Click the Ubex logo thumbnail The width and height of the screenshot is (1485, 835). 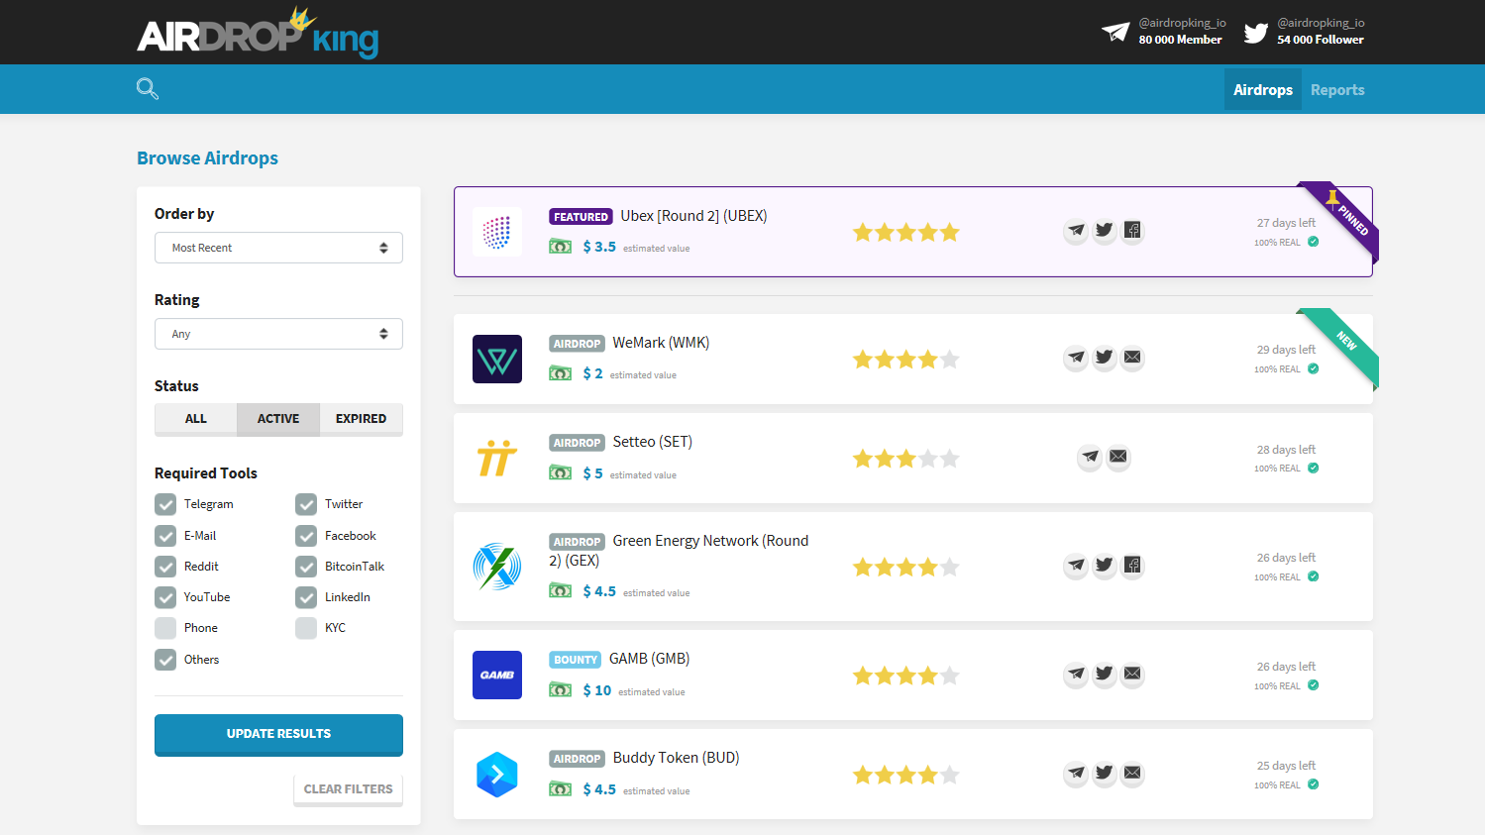point(497,232)
